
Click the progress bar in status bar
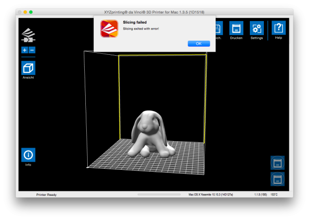[159, 194]
